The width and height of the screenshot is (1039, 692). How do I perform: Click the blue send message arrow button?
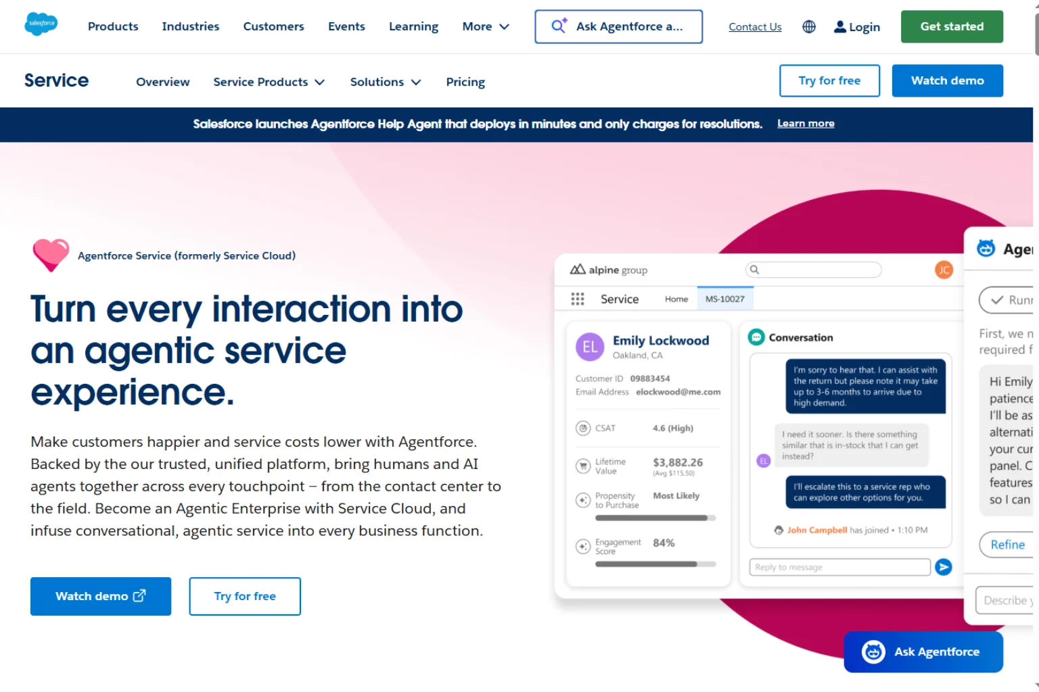(x=943, y=567)
